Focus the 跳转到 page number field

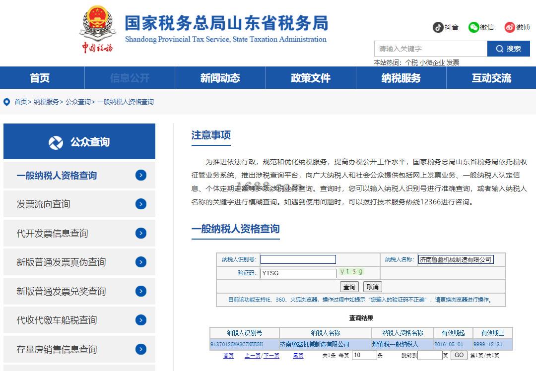[x=430, y=355]
